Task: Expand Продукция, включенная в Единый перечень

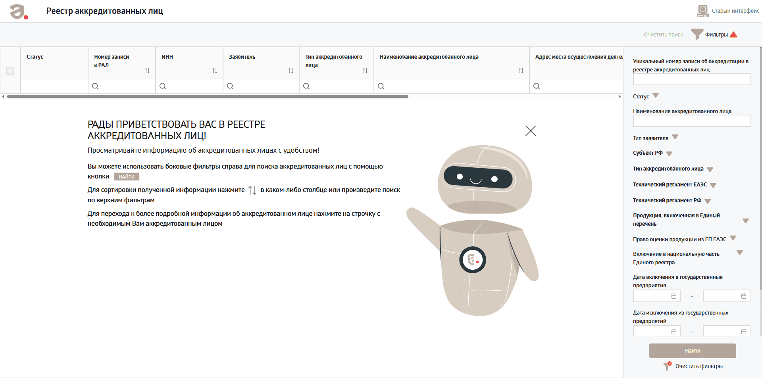Action: [746, 221]
